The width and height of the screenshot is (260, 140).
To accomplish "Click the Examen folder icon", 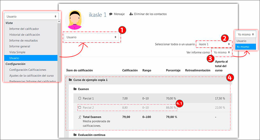I will tap(75, 88).
